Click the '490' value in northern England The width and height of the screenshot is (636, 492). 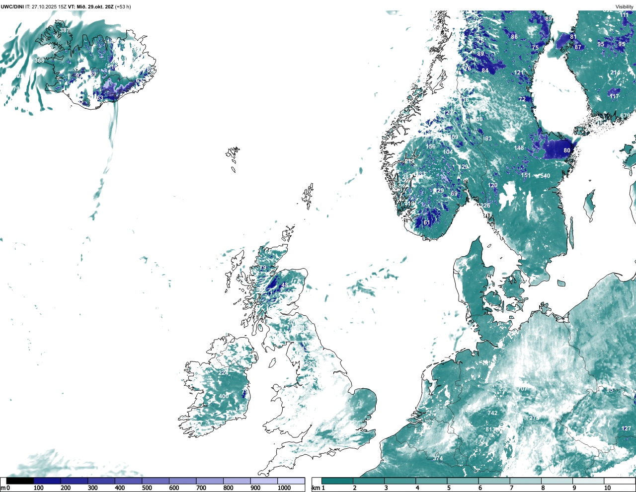(310, 363)
